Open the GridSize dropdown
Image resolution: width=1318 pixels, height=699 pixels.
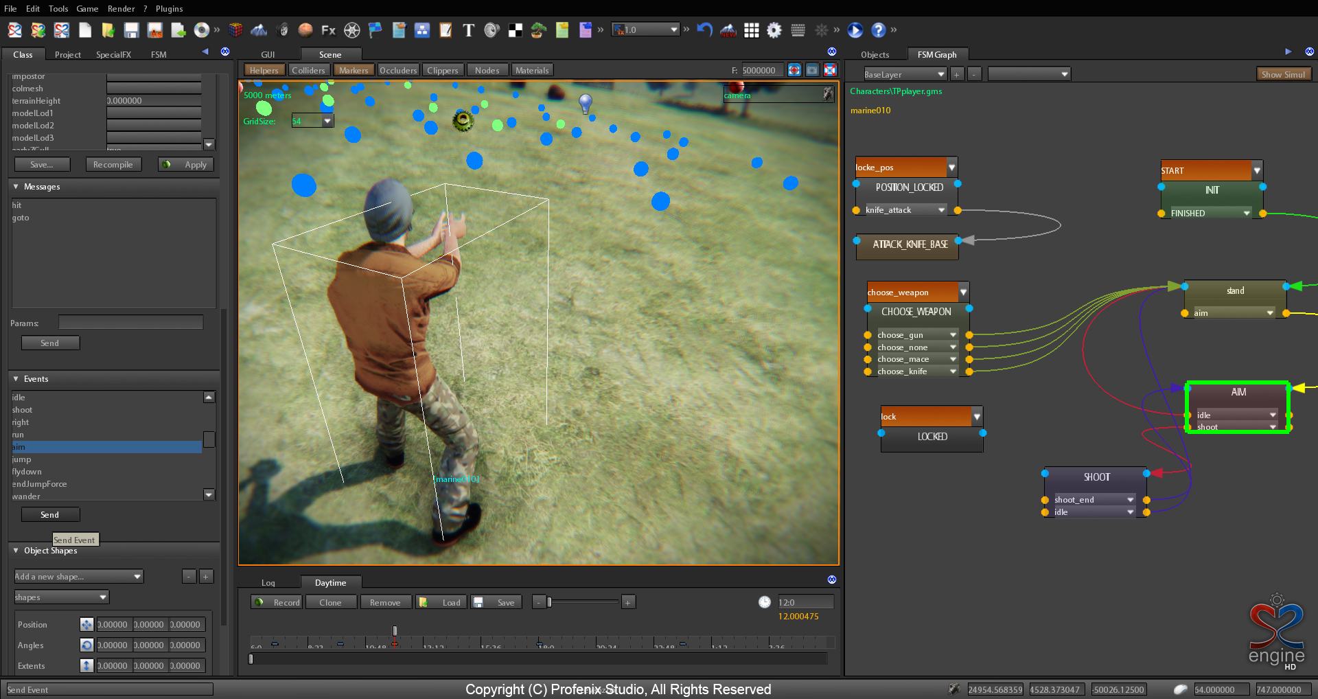327,121
